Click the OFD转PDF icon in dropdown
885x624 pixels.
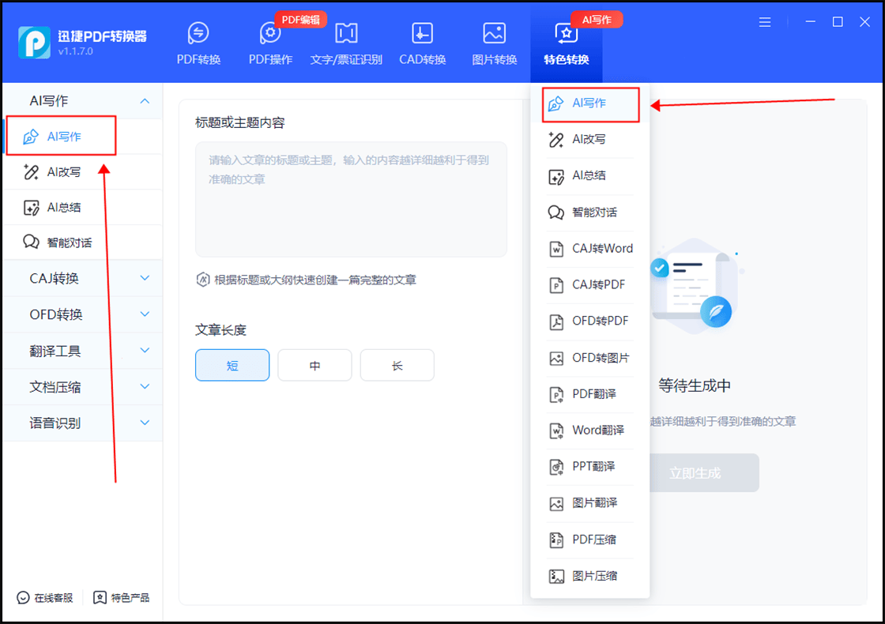[x=556, y=321]
